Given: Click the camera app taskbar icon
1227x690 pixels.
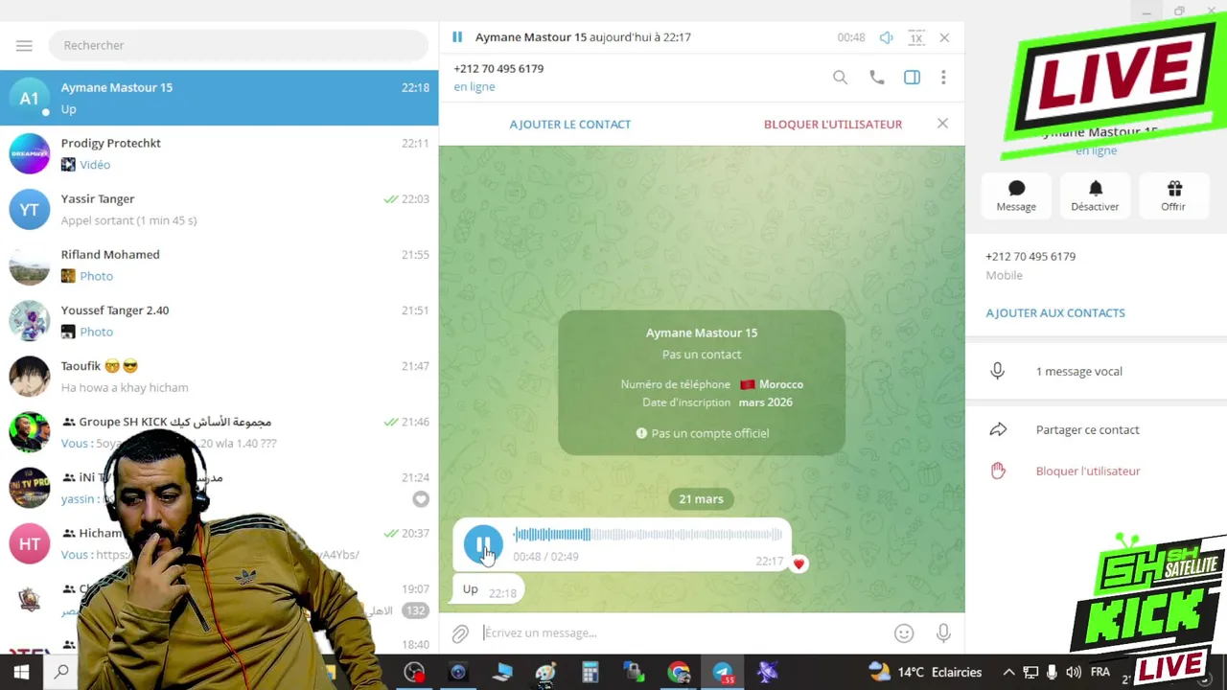Looking at the screenshot, I should coord(458,673).
